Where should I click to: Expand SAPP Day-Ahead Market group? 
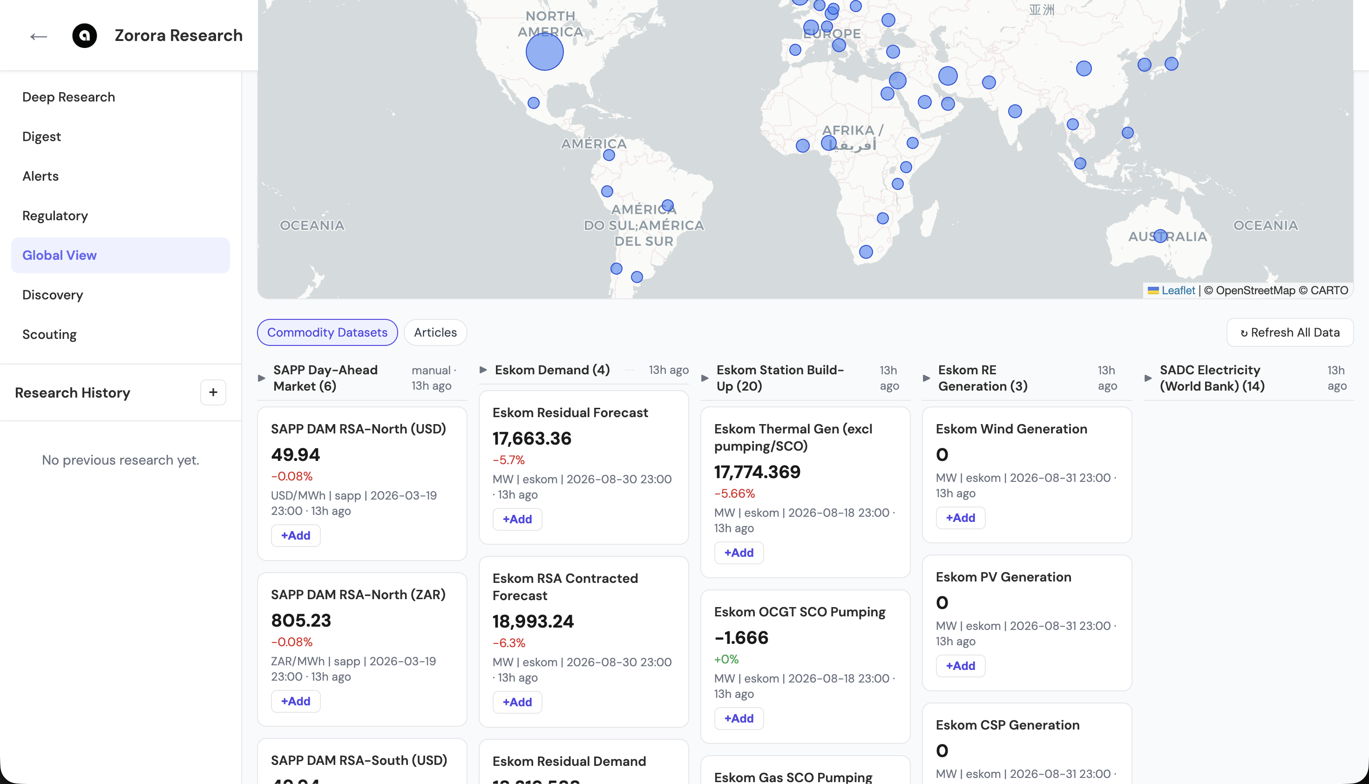[262, 378]
